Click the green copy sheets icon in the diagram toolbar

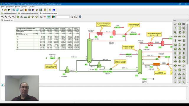[x=18, y=17]
